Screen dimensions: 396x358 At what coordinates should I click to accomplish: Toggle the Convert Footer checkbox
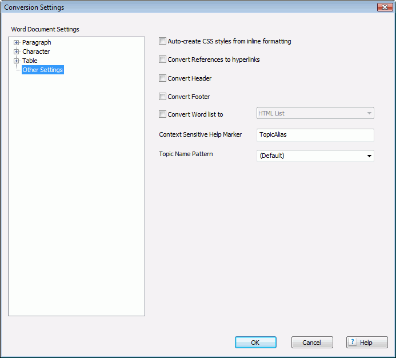pos(163,97)
